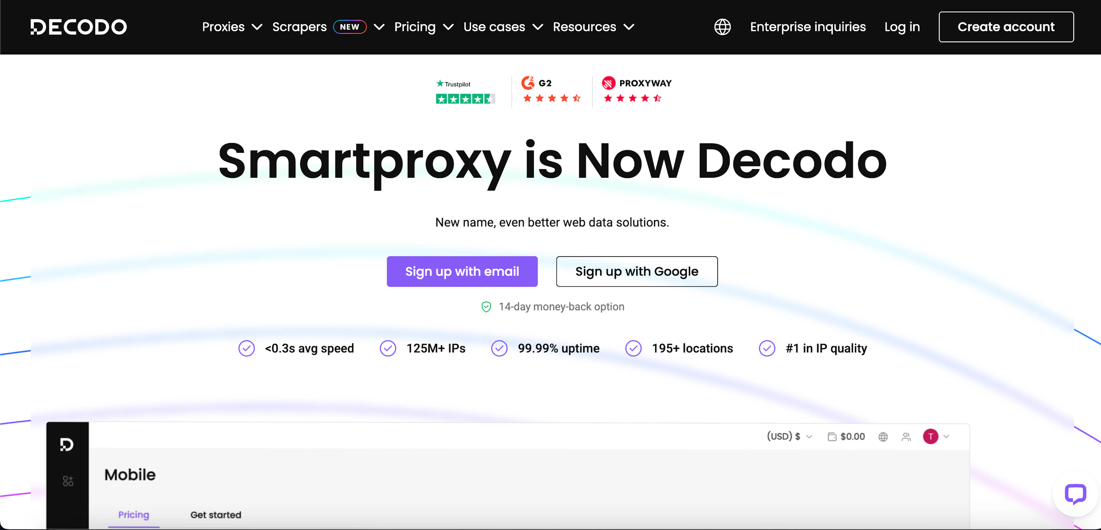Click the 14-day money-back option text

click(561, 306)
